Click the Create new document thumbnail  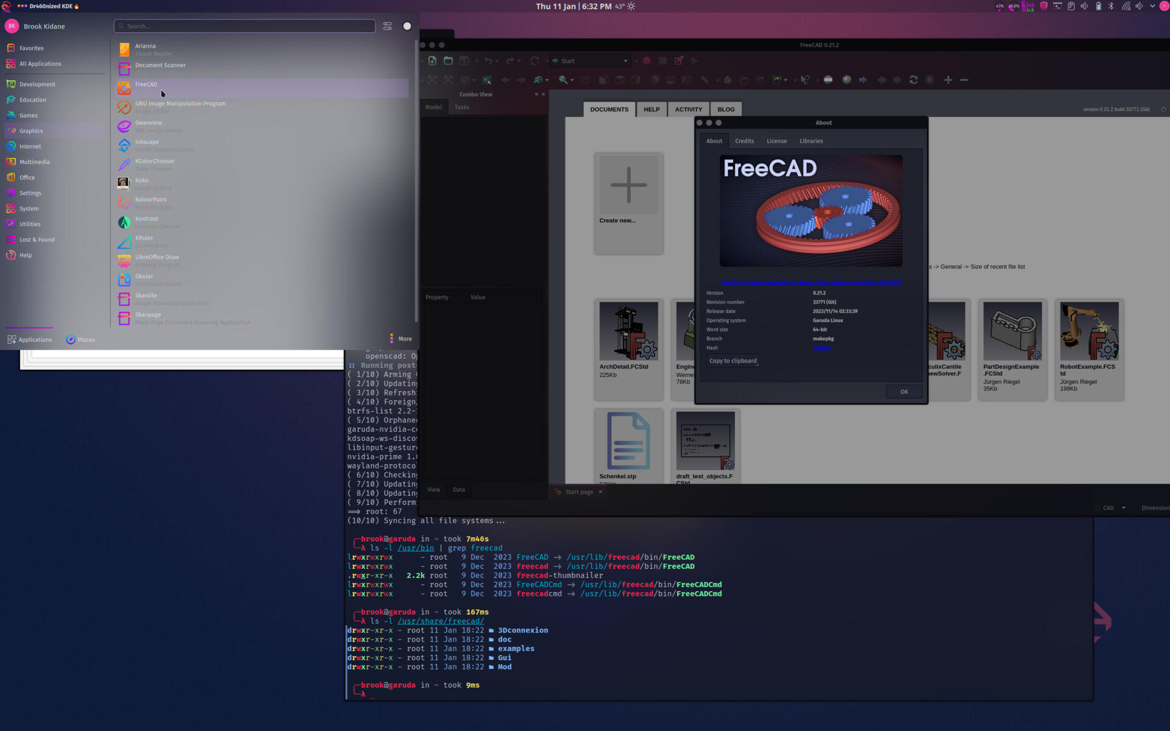(x=628, y=203)
